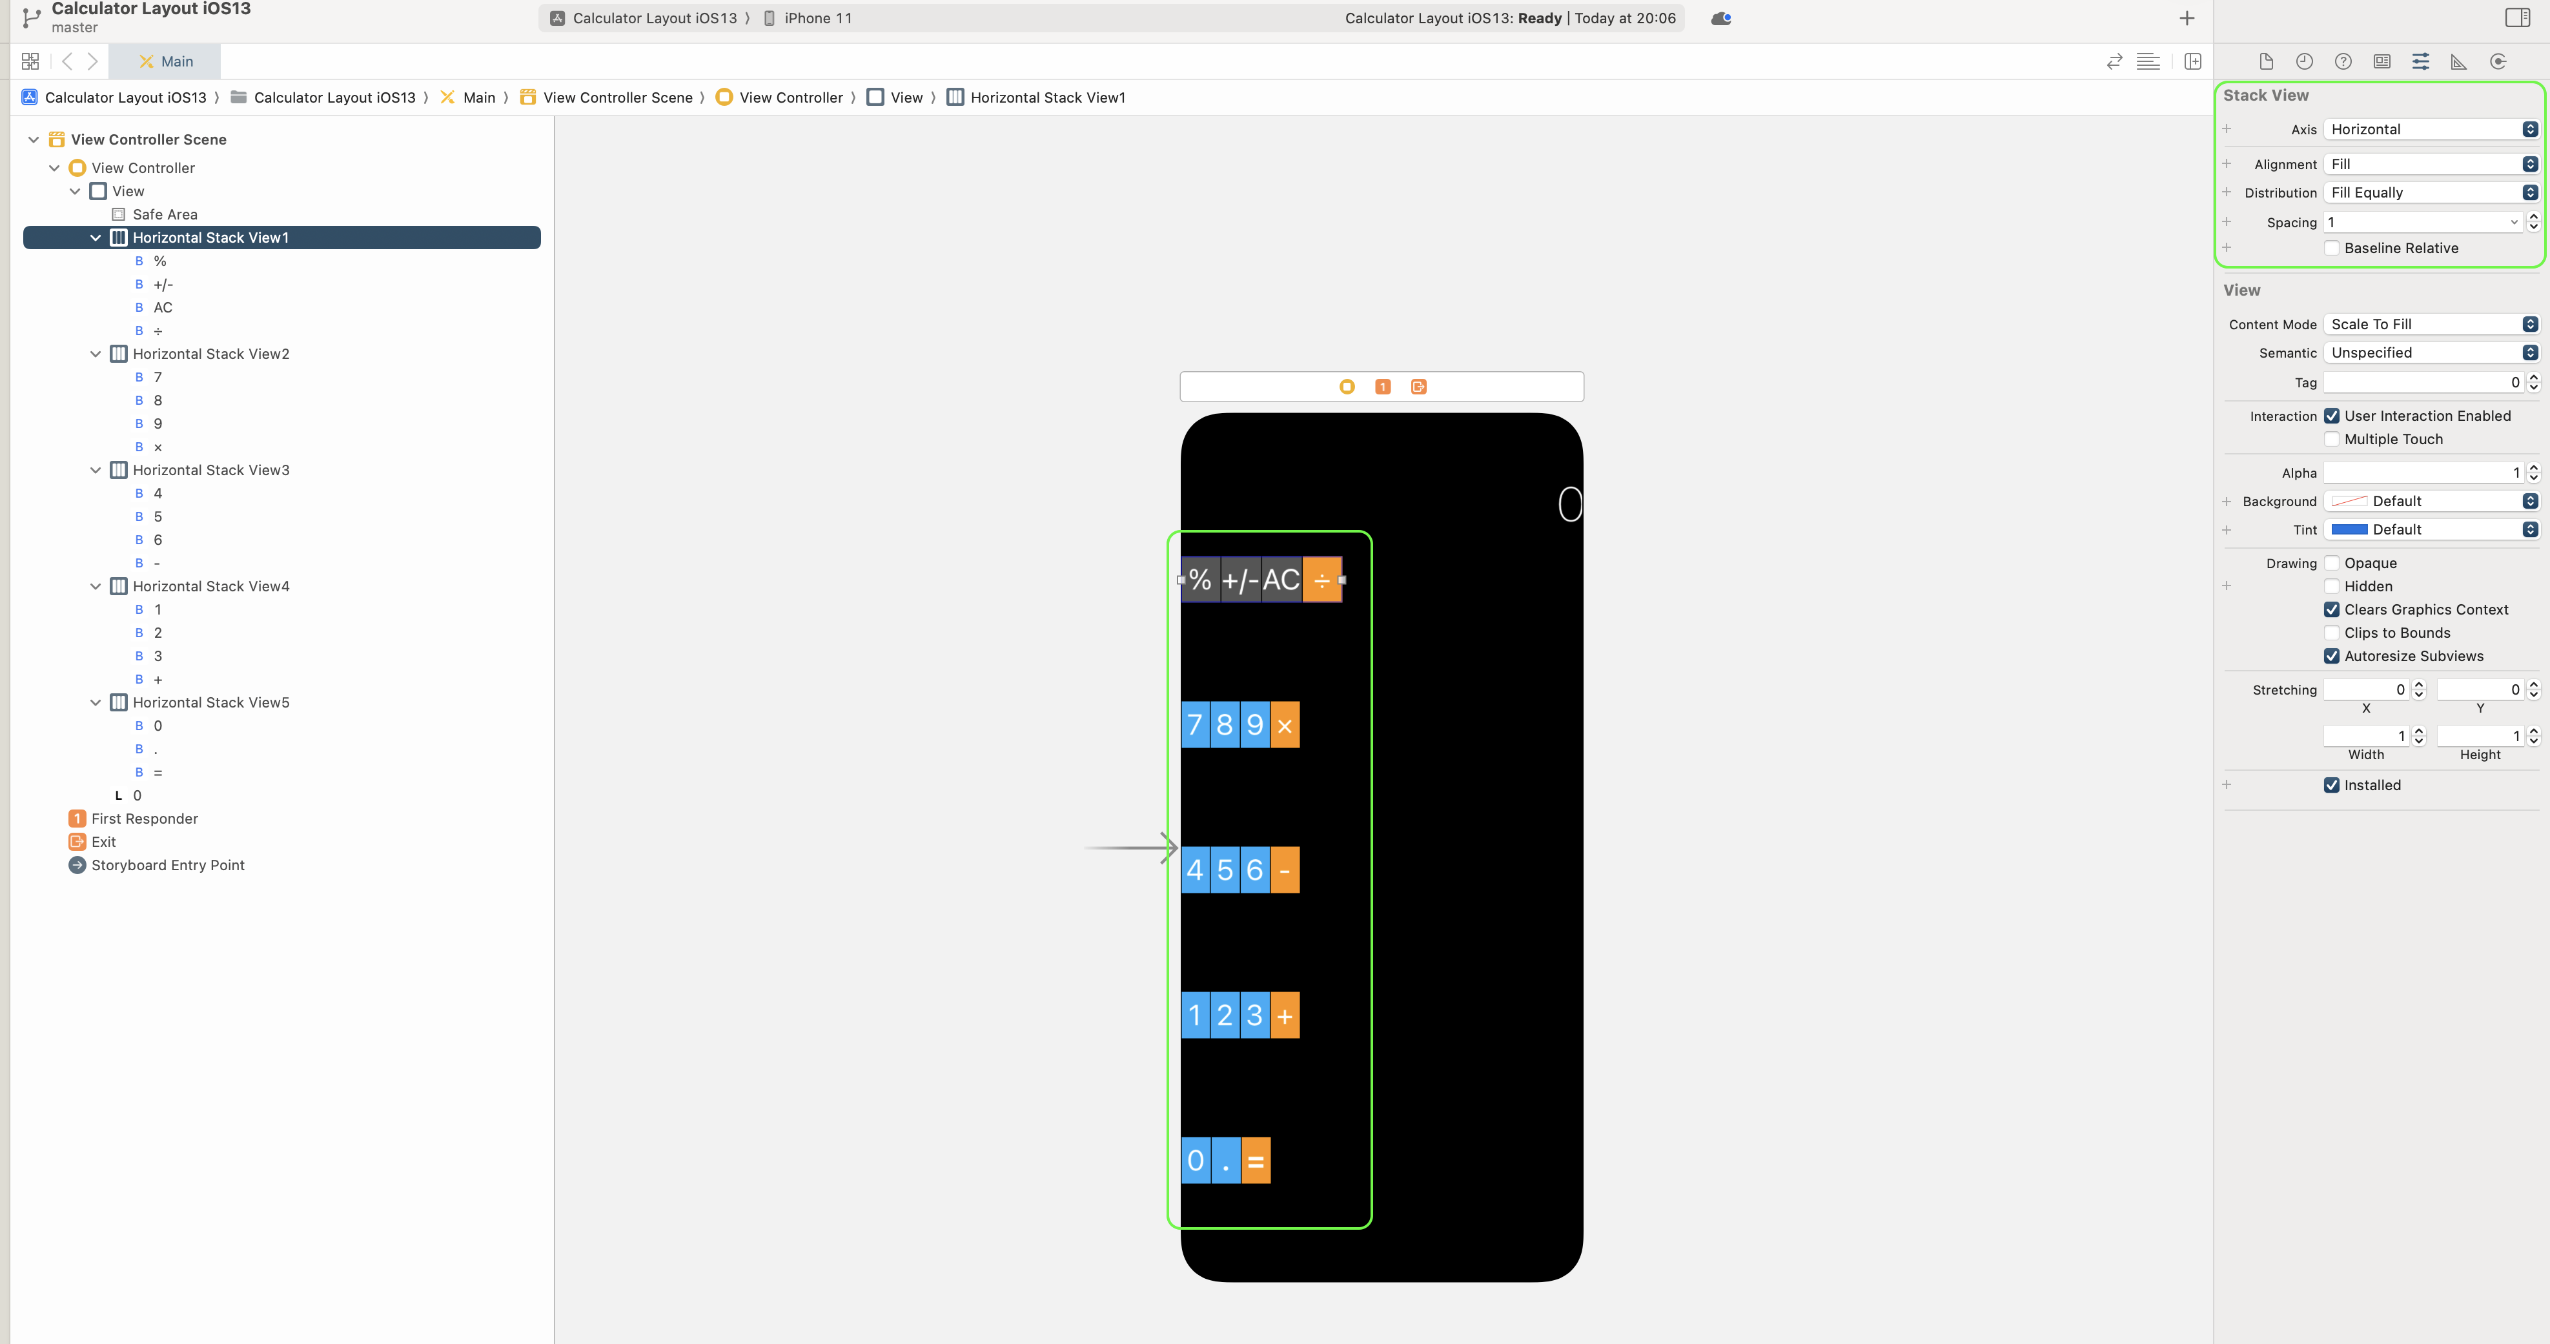The image size is (2550, 1344).
Task: Open the related items grid icon
Action: point(30,61)
